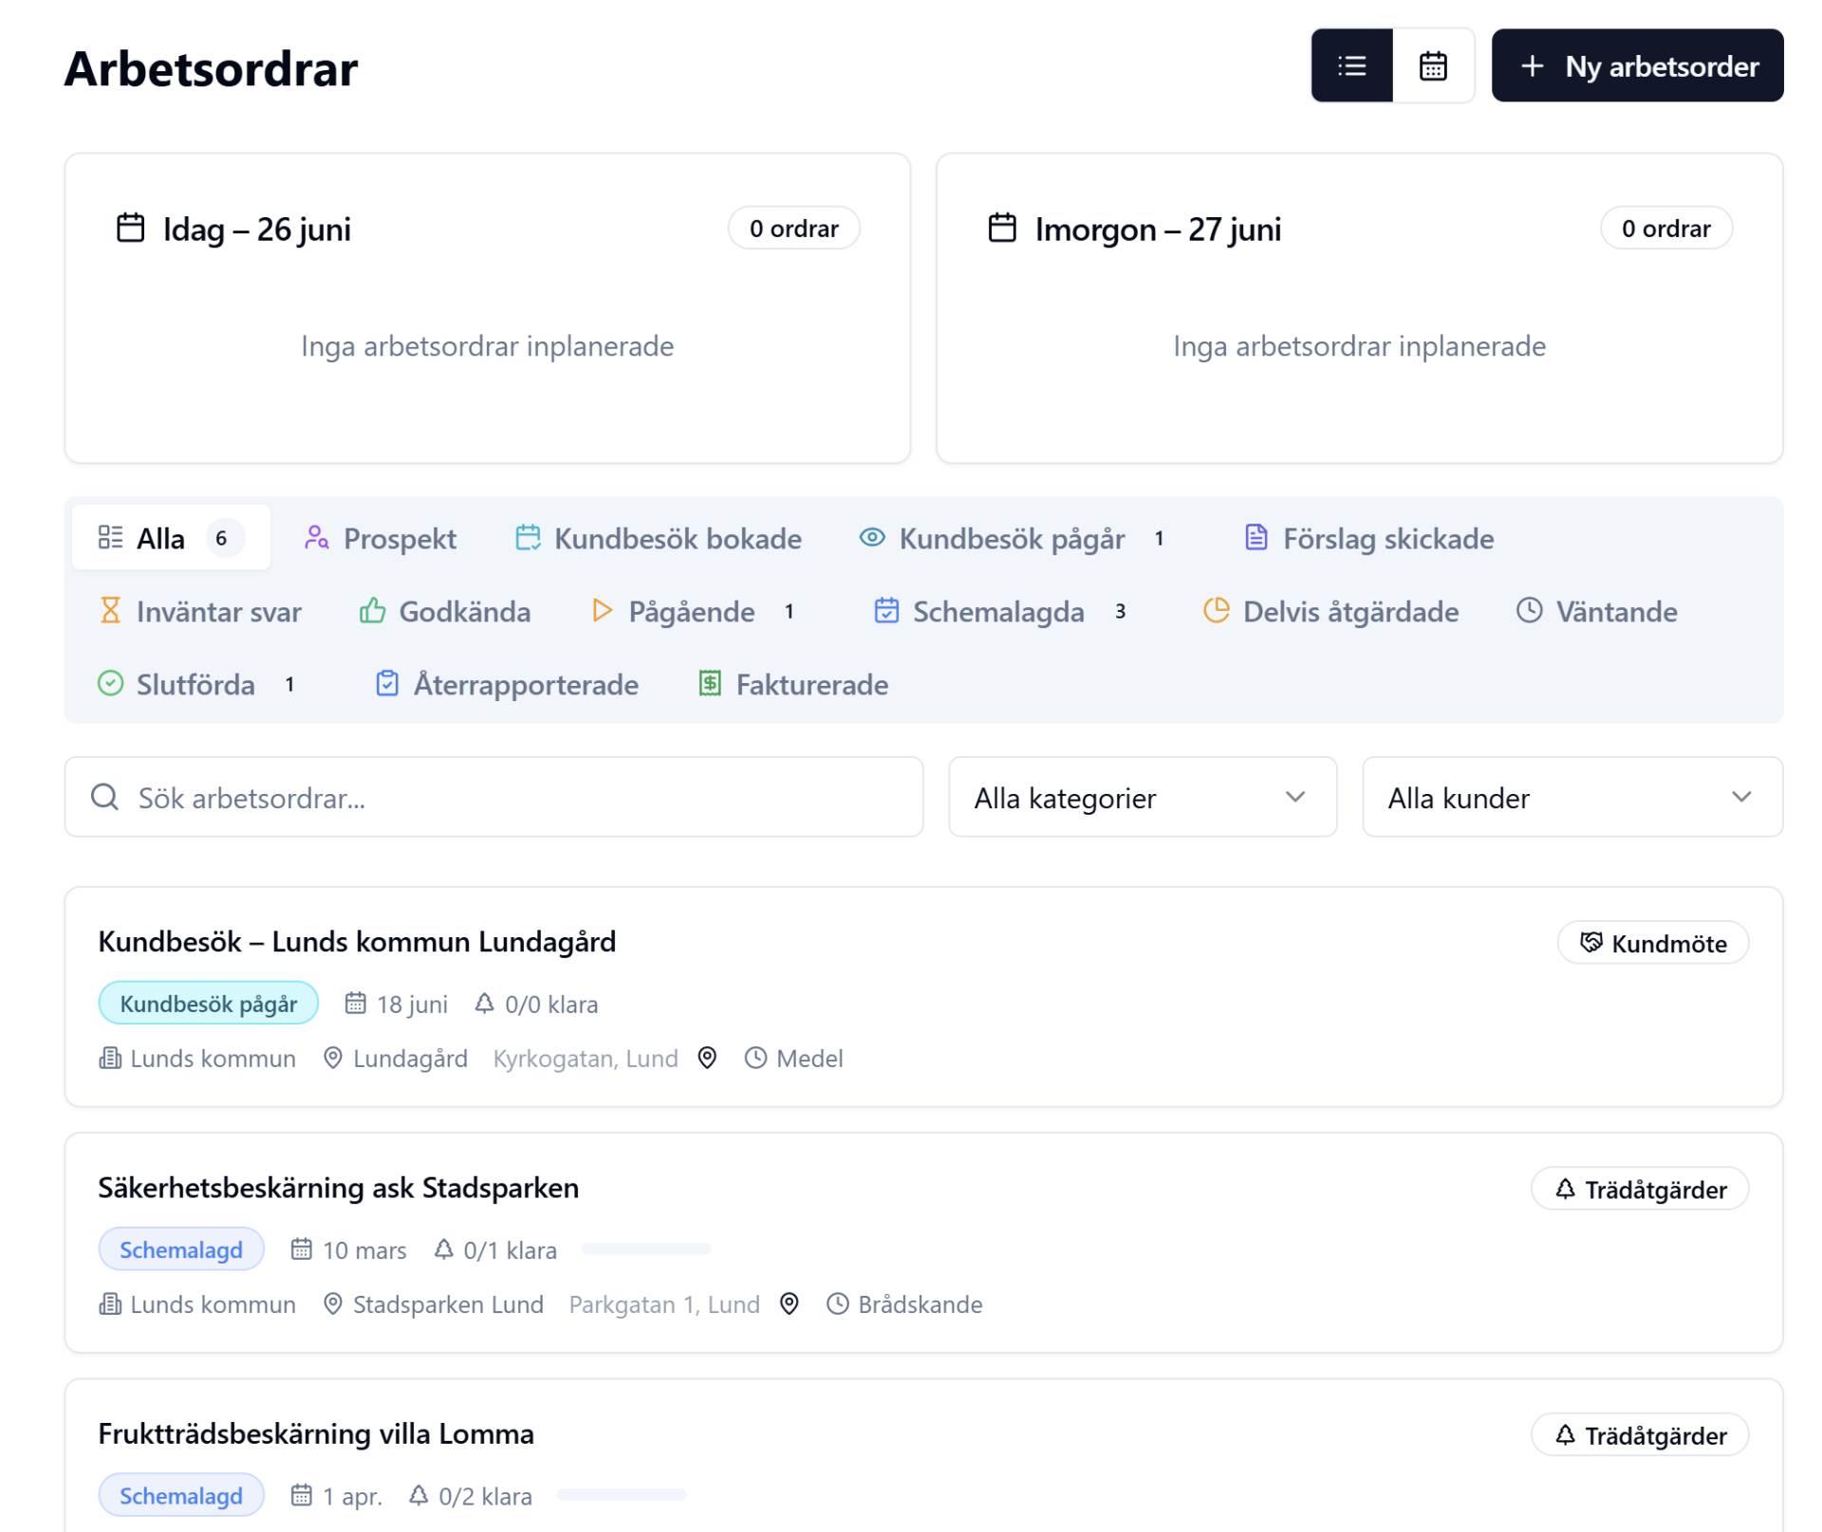Click the Kundmöte category badge

[1653, 943]
